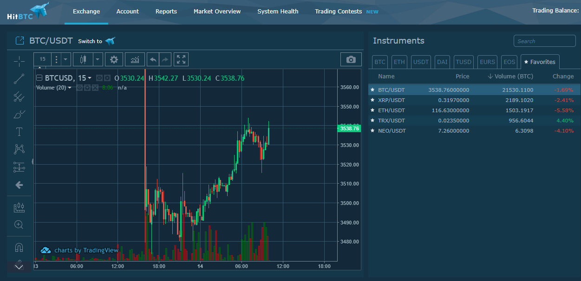Screen dimensions: 581x281
Task: Remove the Volume indicator
Action: [x=95, y=88]
